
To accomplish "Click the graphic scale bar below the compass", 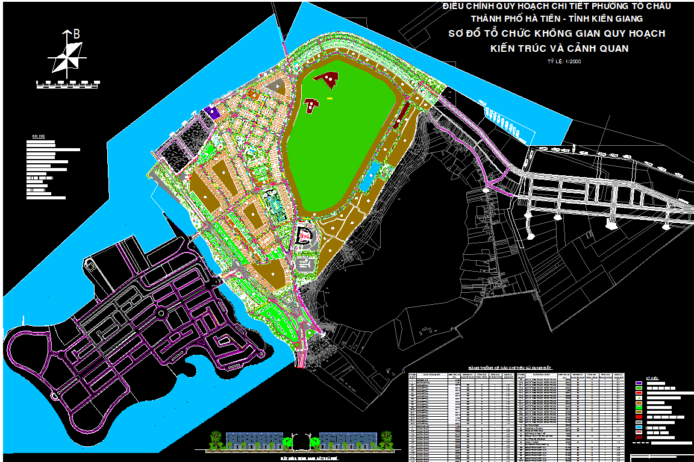I will 68,84.
